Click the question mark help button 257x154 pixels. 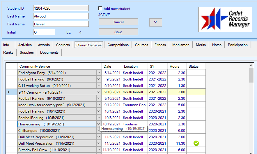[x=155, y=22]
